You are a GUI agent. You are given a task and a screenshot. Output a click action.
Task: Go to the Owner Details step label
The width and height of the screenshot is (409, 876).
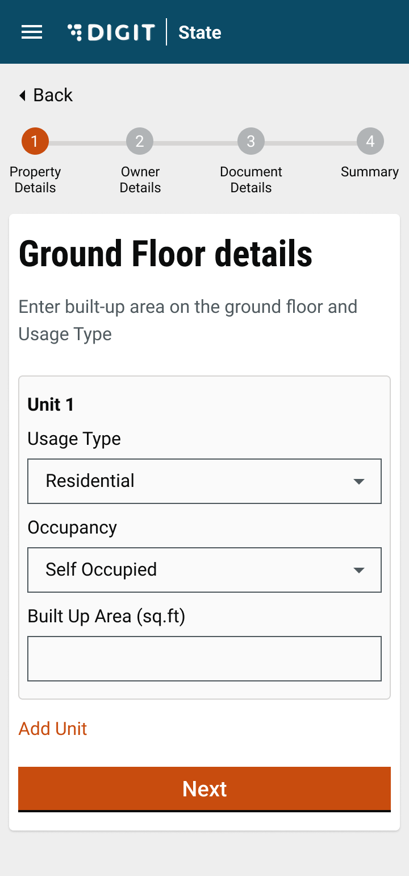point(140,180)
